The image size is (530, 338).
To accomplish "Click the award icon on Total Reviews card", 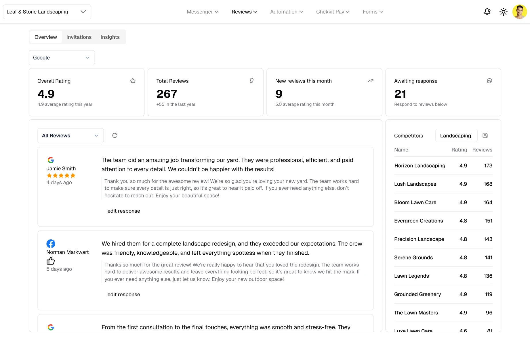I will point(251,81).
